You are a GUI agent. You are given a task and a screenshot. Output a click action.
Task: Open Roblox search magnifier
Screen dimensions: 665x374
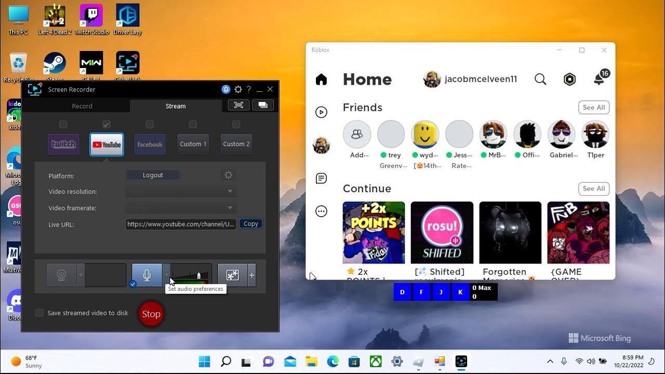(540, 79)
